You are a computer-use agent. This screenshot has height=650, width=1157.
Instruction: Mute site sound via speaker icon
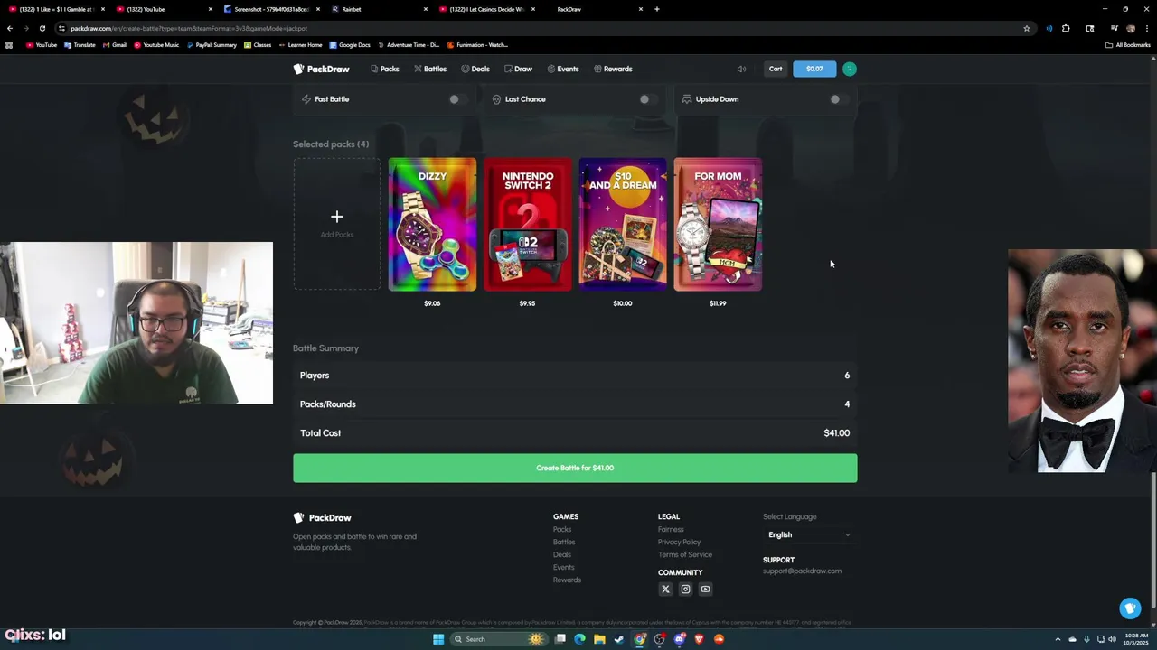741,69
